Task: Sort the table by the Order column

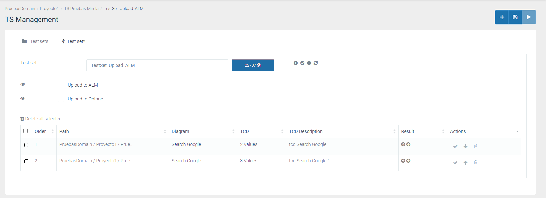Action: pyautogui.click(x=44, y=131)
